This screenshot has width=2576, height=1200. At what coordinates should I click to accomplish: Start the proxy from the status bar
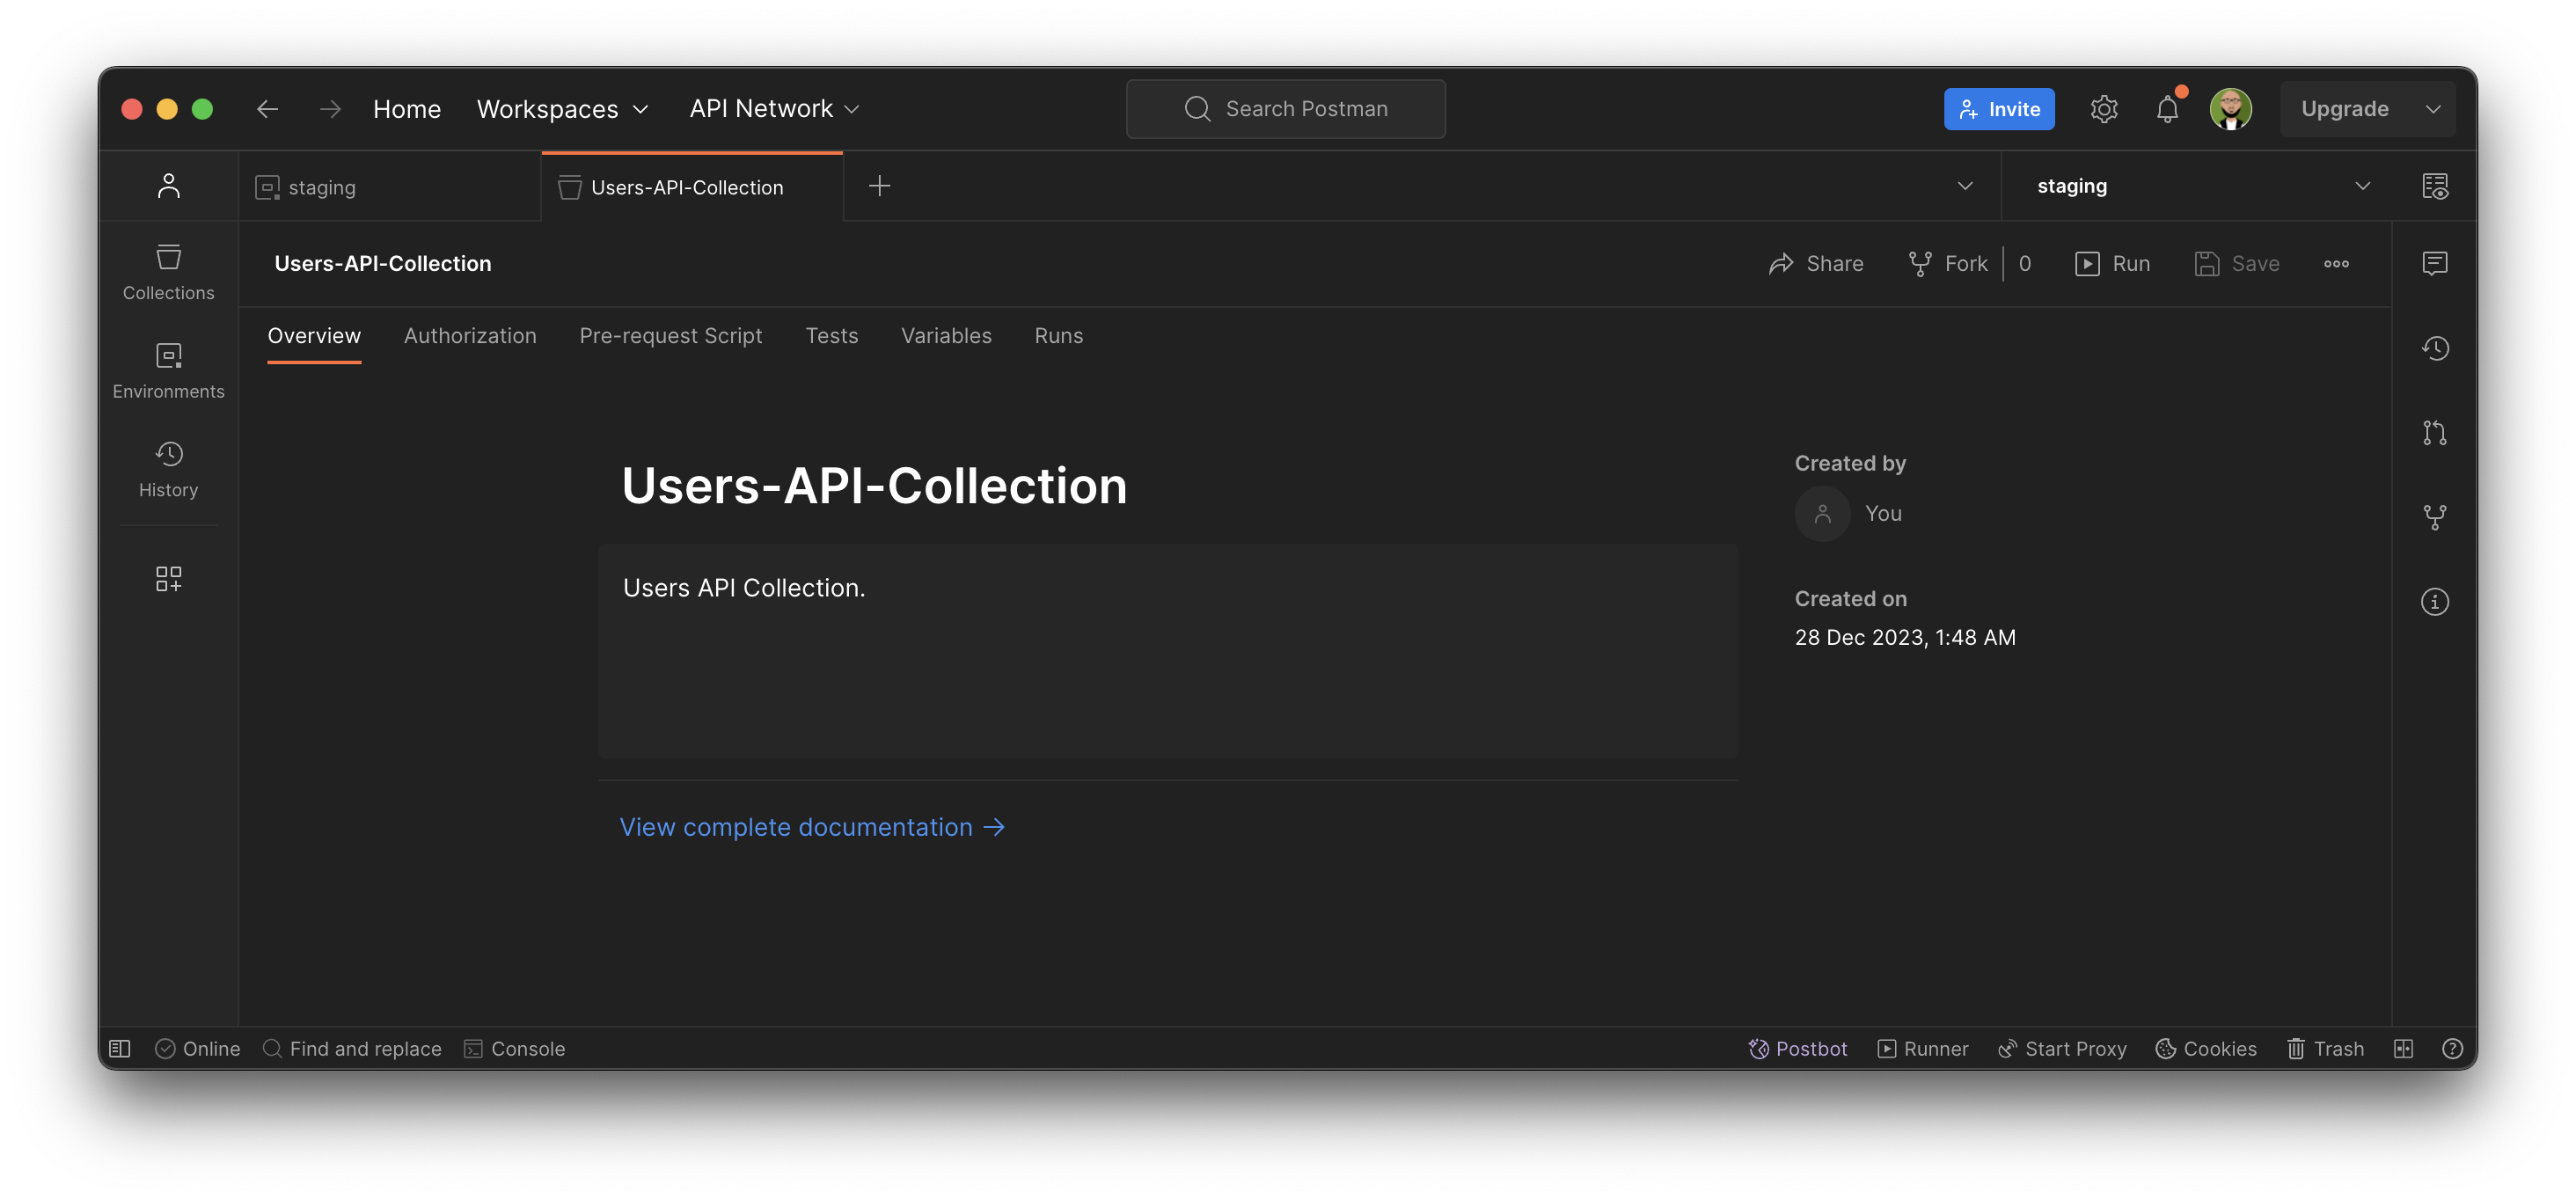[x=2061, y=1048]
